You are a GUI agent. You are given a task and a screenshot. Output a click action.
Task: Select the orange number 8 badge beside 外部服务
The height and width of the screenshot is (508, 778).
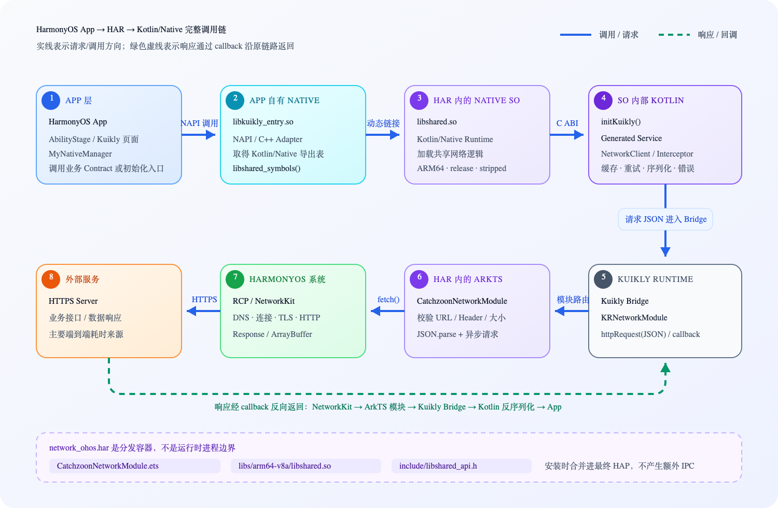(51, 279)
